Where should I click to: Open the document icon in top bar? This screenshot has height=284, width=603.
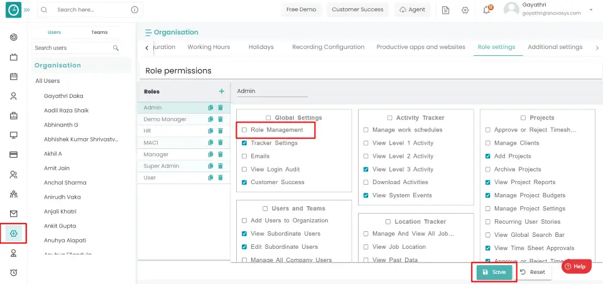pyautogui.click(x=445, y=10)
